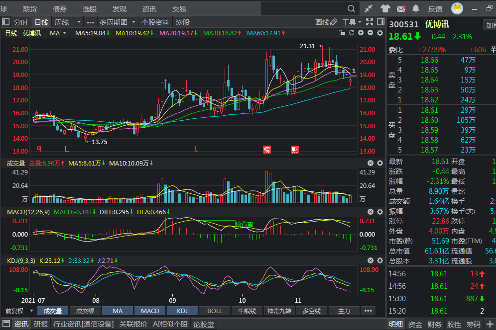
Task: Open the skin theme shirt icon
Action: pyautogui.click(x=385, y=9)
